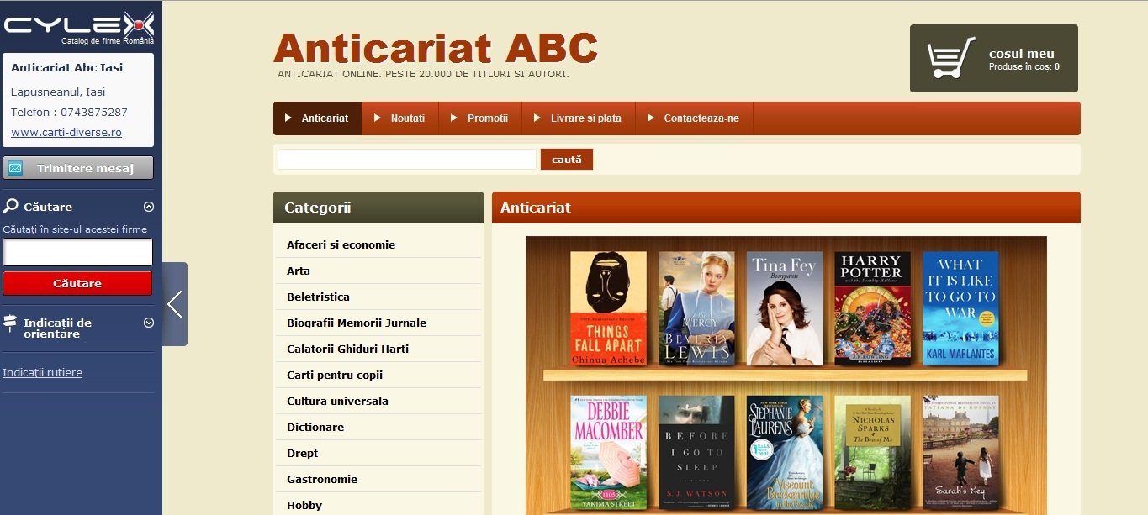This screenshot has height=515, width=1148.
Task: Focus the Cylex sidebar search field
Action: [78, 253]
